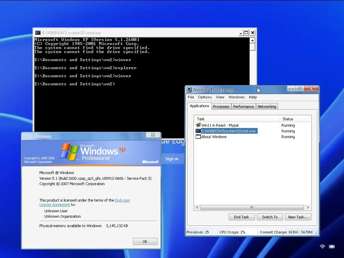Click the Unknown User text
The width and height of the screenshot is (344, 258).
click(56, 211)
